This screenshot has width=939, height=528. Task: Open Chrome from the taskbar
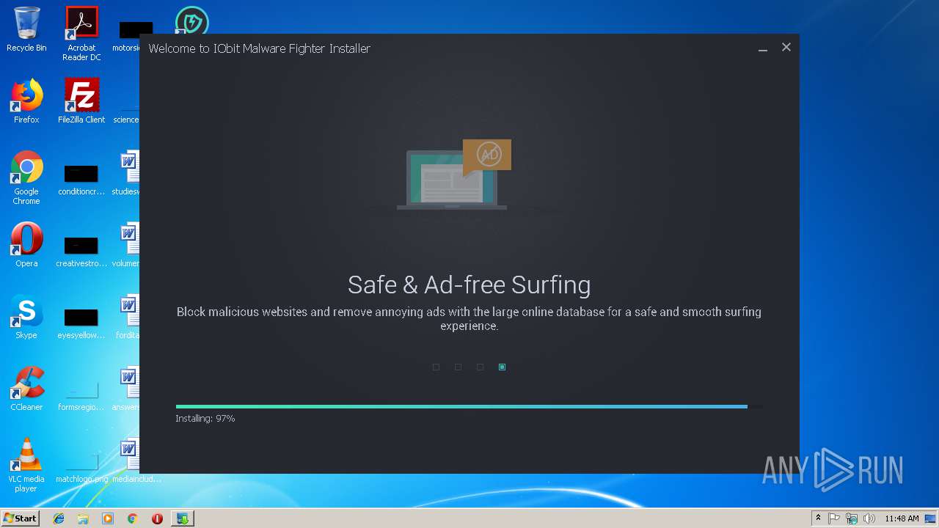pyautogui.click(x=133, y=518)
